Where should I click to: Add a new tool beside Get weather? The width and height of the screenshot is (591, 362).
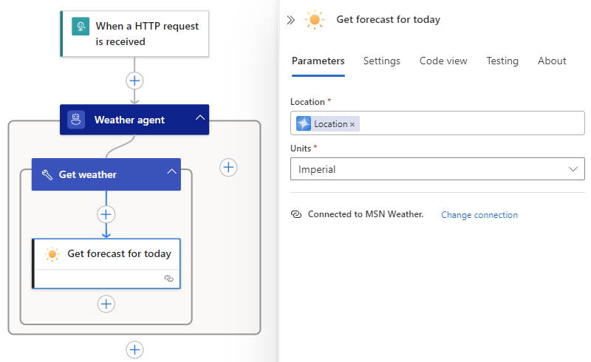coord(228,168)
